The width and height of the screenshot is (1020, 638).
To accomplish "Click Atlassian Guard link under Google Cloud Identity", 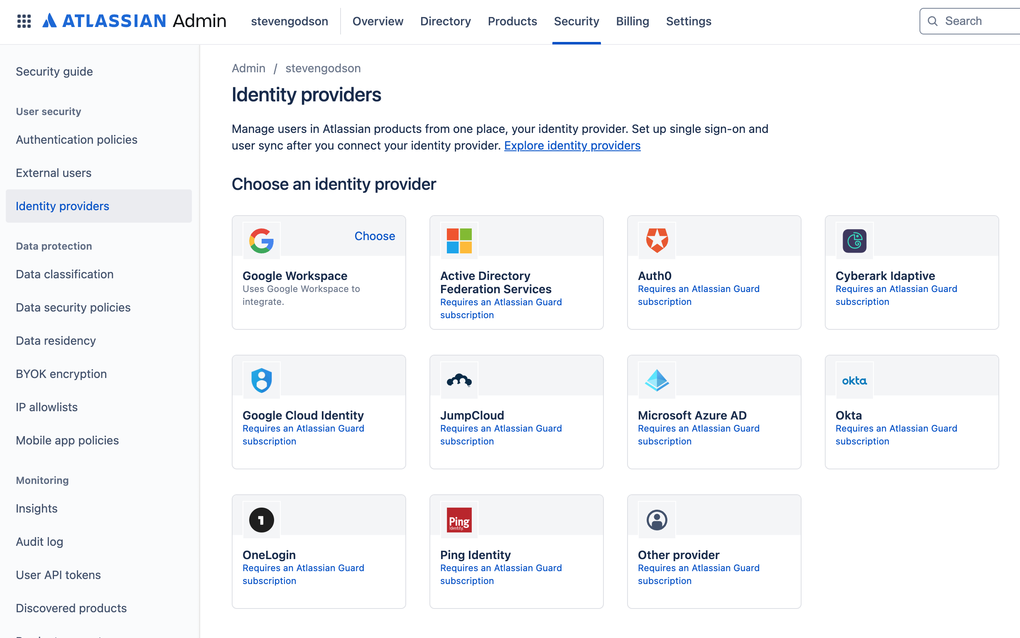I will click(303, 434).
